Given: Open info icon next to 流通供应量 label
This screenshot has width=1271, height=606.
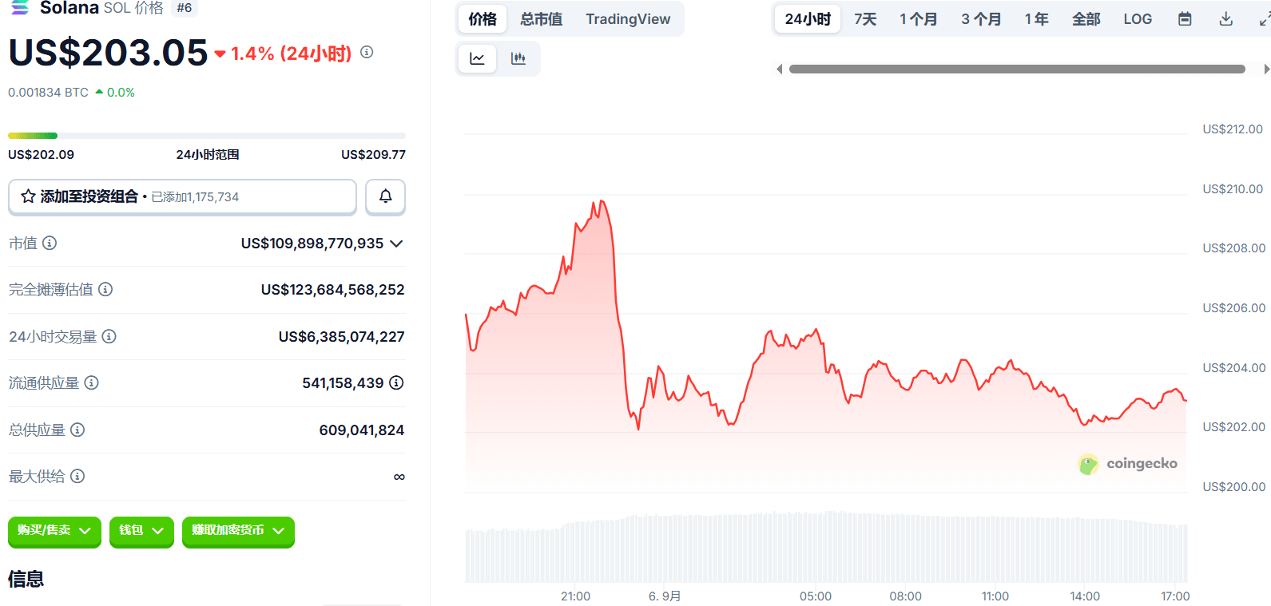Looking at the screenshot, I should click(92, 382).
